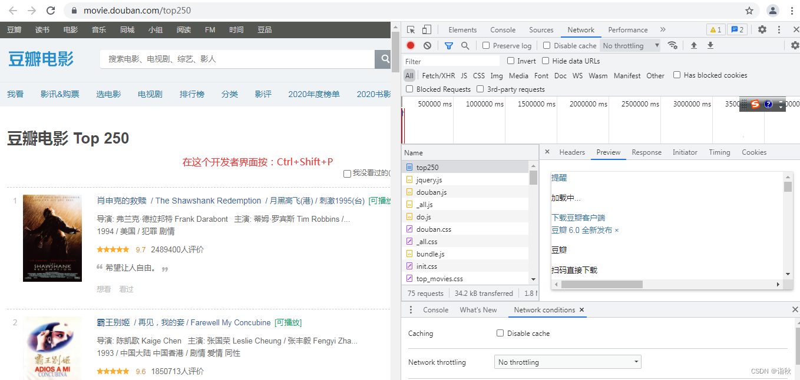Tick Disable cache under Caching section
The width and height of the screenshot is (800, 380).
[x=500, y=333]
